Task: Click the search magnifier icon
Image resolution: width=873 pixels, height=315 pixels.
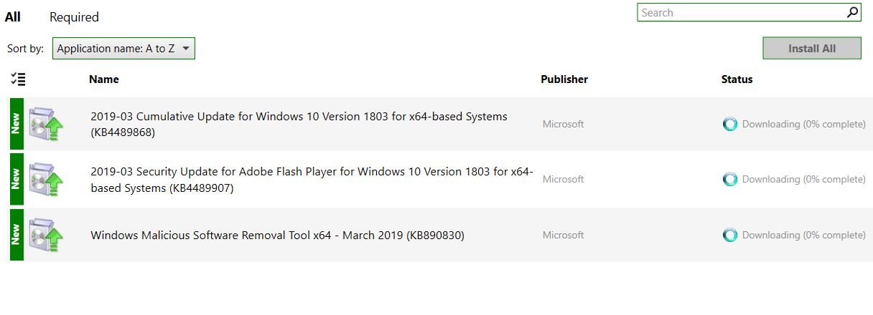Action: coord(852,12)
